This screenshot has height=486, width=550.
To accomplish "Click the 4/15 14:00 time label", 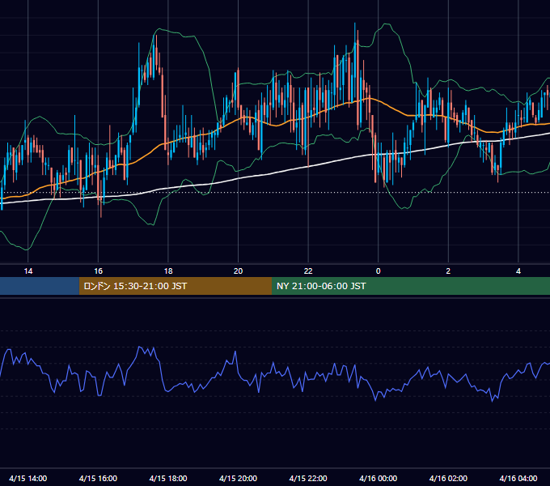I will click(x=28, y=478).
